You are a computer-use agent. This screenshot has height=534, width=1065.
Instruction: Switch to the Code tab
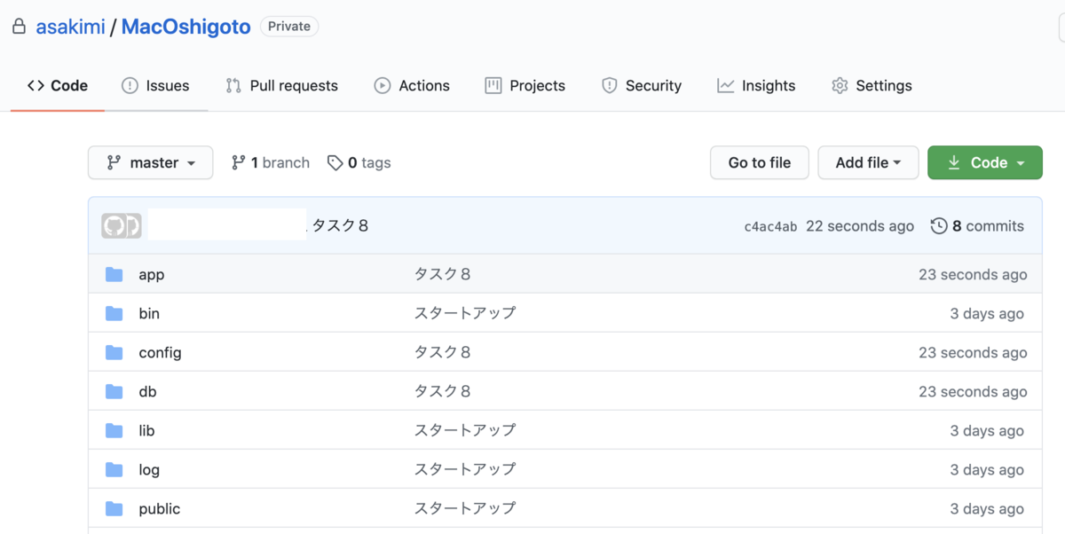[57, 85]
